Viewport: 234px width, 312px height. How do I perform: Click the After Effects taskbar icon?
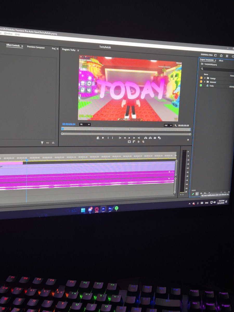(110, 209)
